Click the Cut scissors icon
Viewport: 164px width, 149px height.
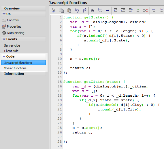pyautogui.click(x=54, y=10)
